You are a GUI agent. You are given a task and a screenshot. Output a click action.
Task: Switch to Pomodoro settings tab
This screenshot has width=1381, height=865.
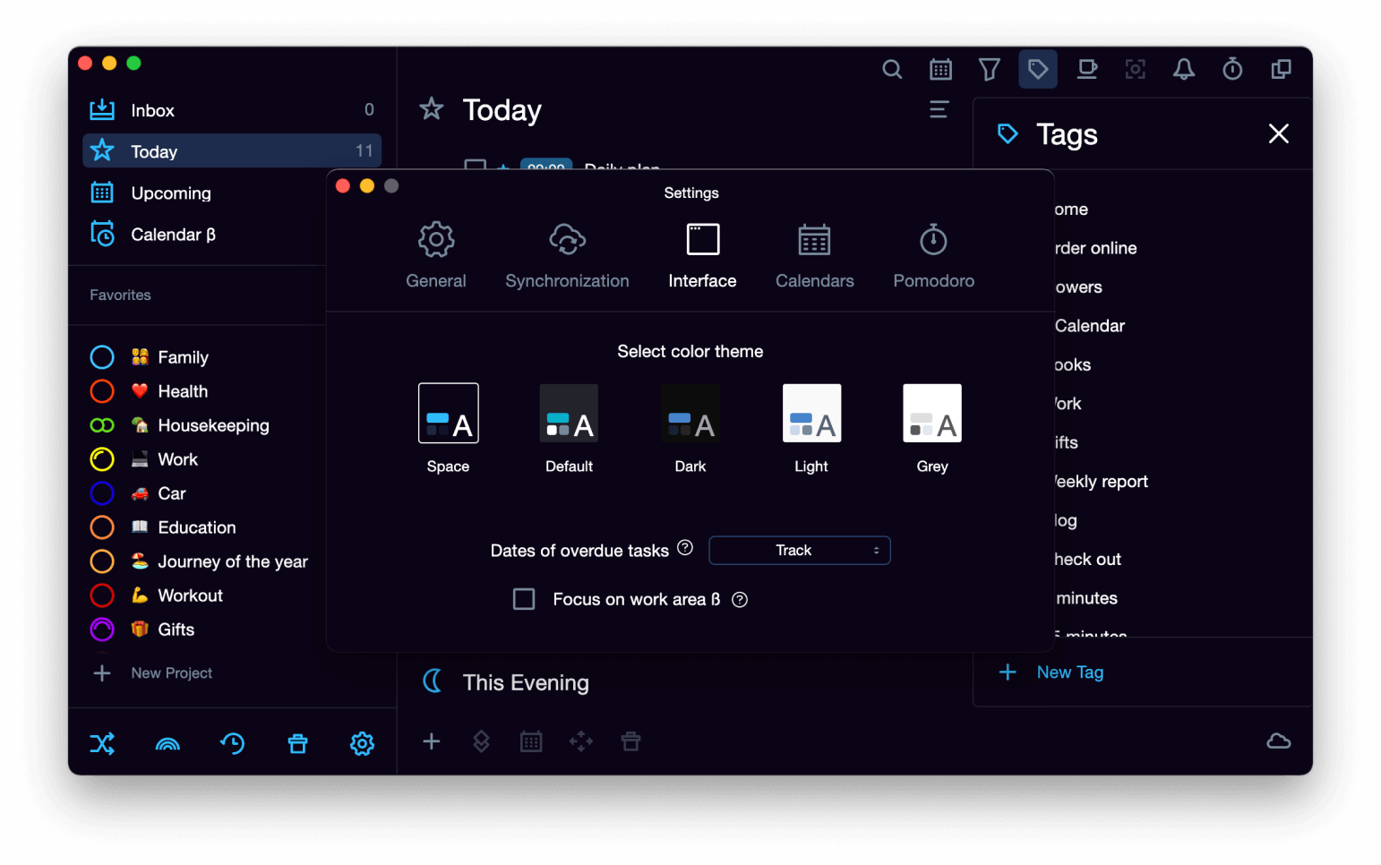pyautogui.click(x=933, y=256)
